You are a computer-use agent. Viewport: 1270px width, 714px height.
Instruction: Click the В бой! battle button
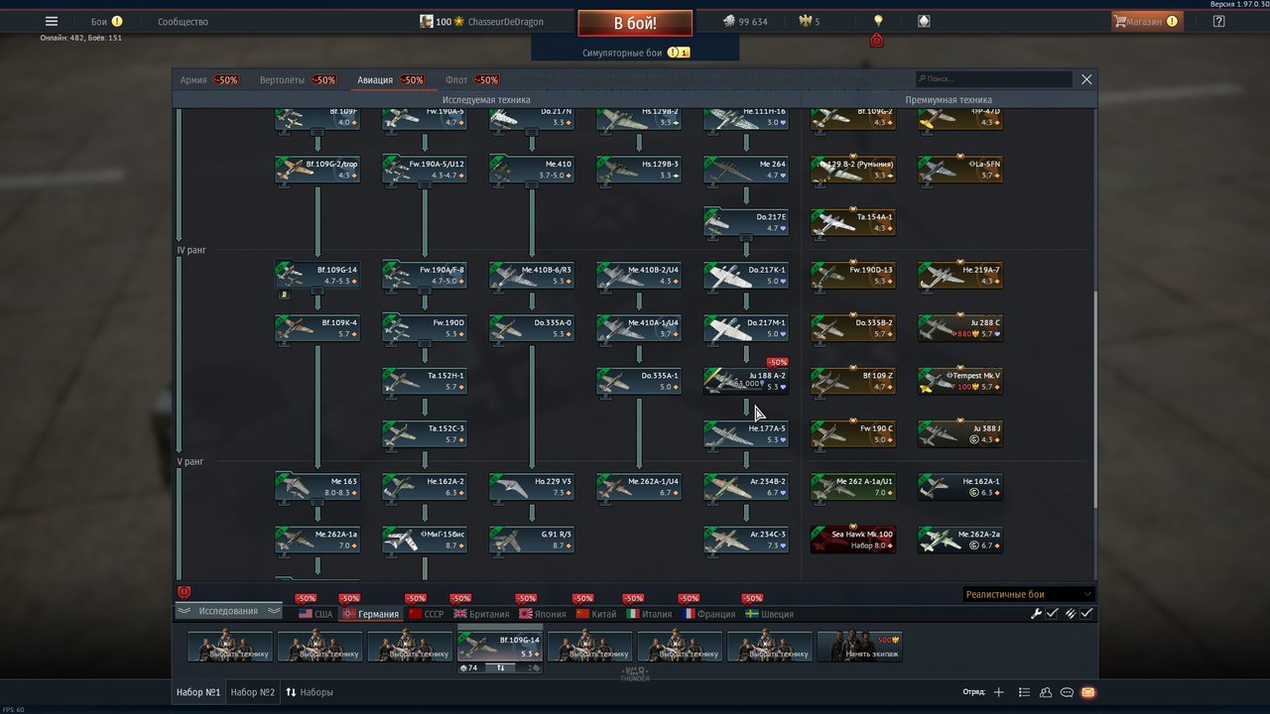click(635, 23)
